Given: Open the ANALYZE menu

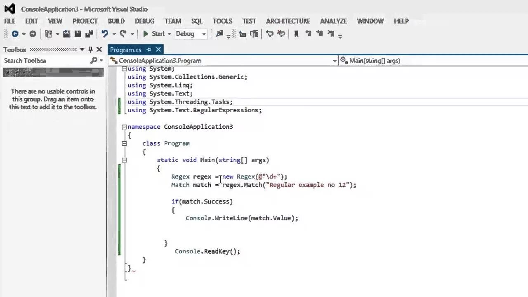Looking at the screenshot, I should (x=334, y=21).
